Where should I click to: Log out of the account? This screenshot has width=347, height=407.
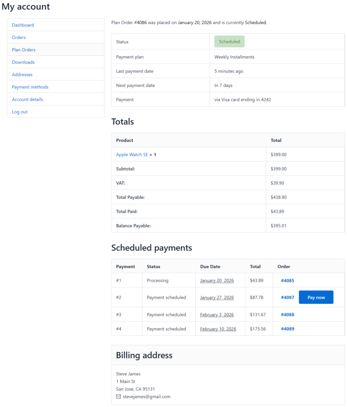(x=20, y=112)
